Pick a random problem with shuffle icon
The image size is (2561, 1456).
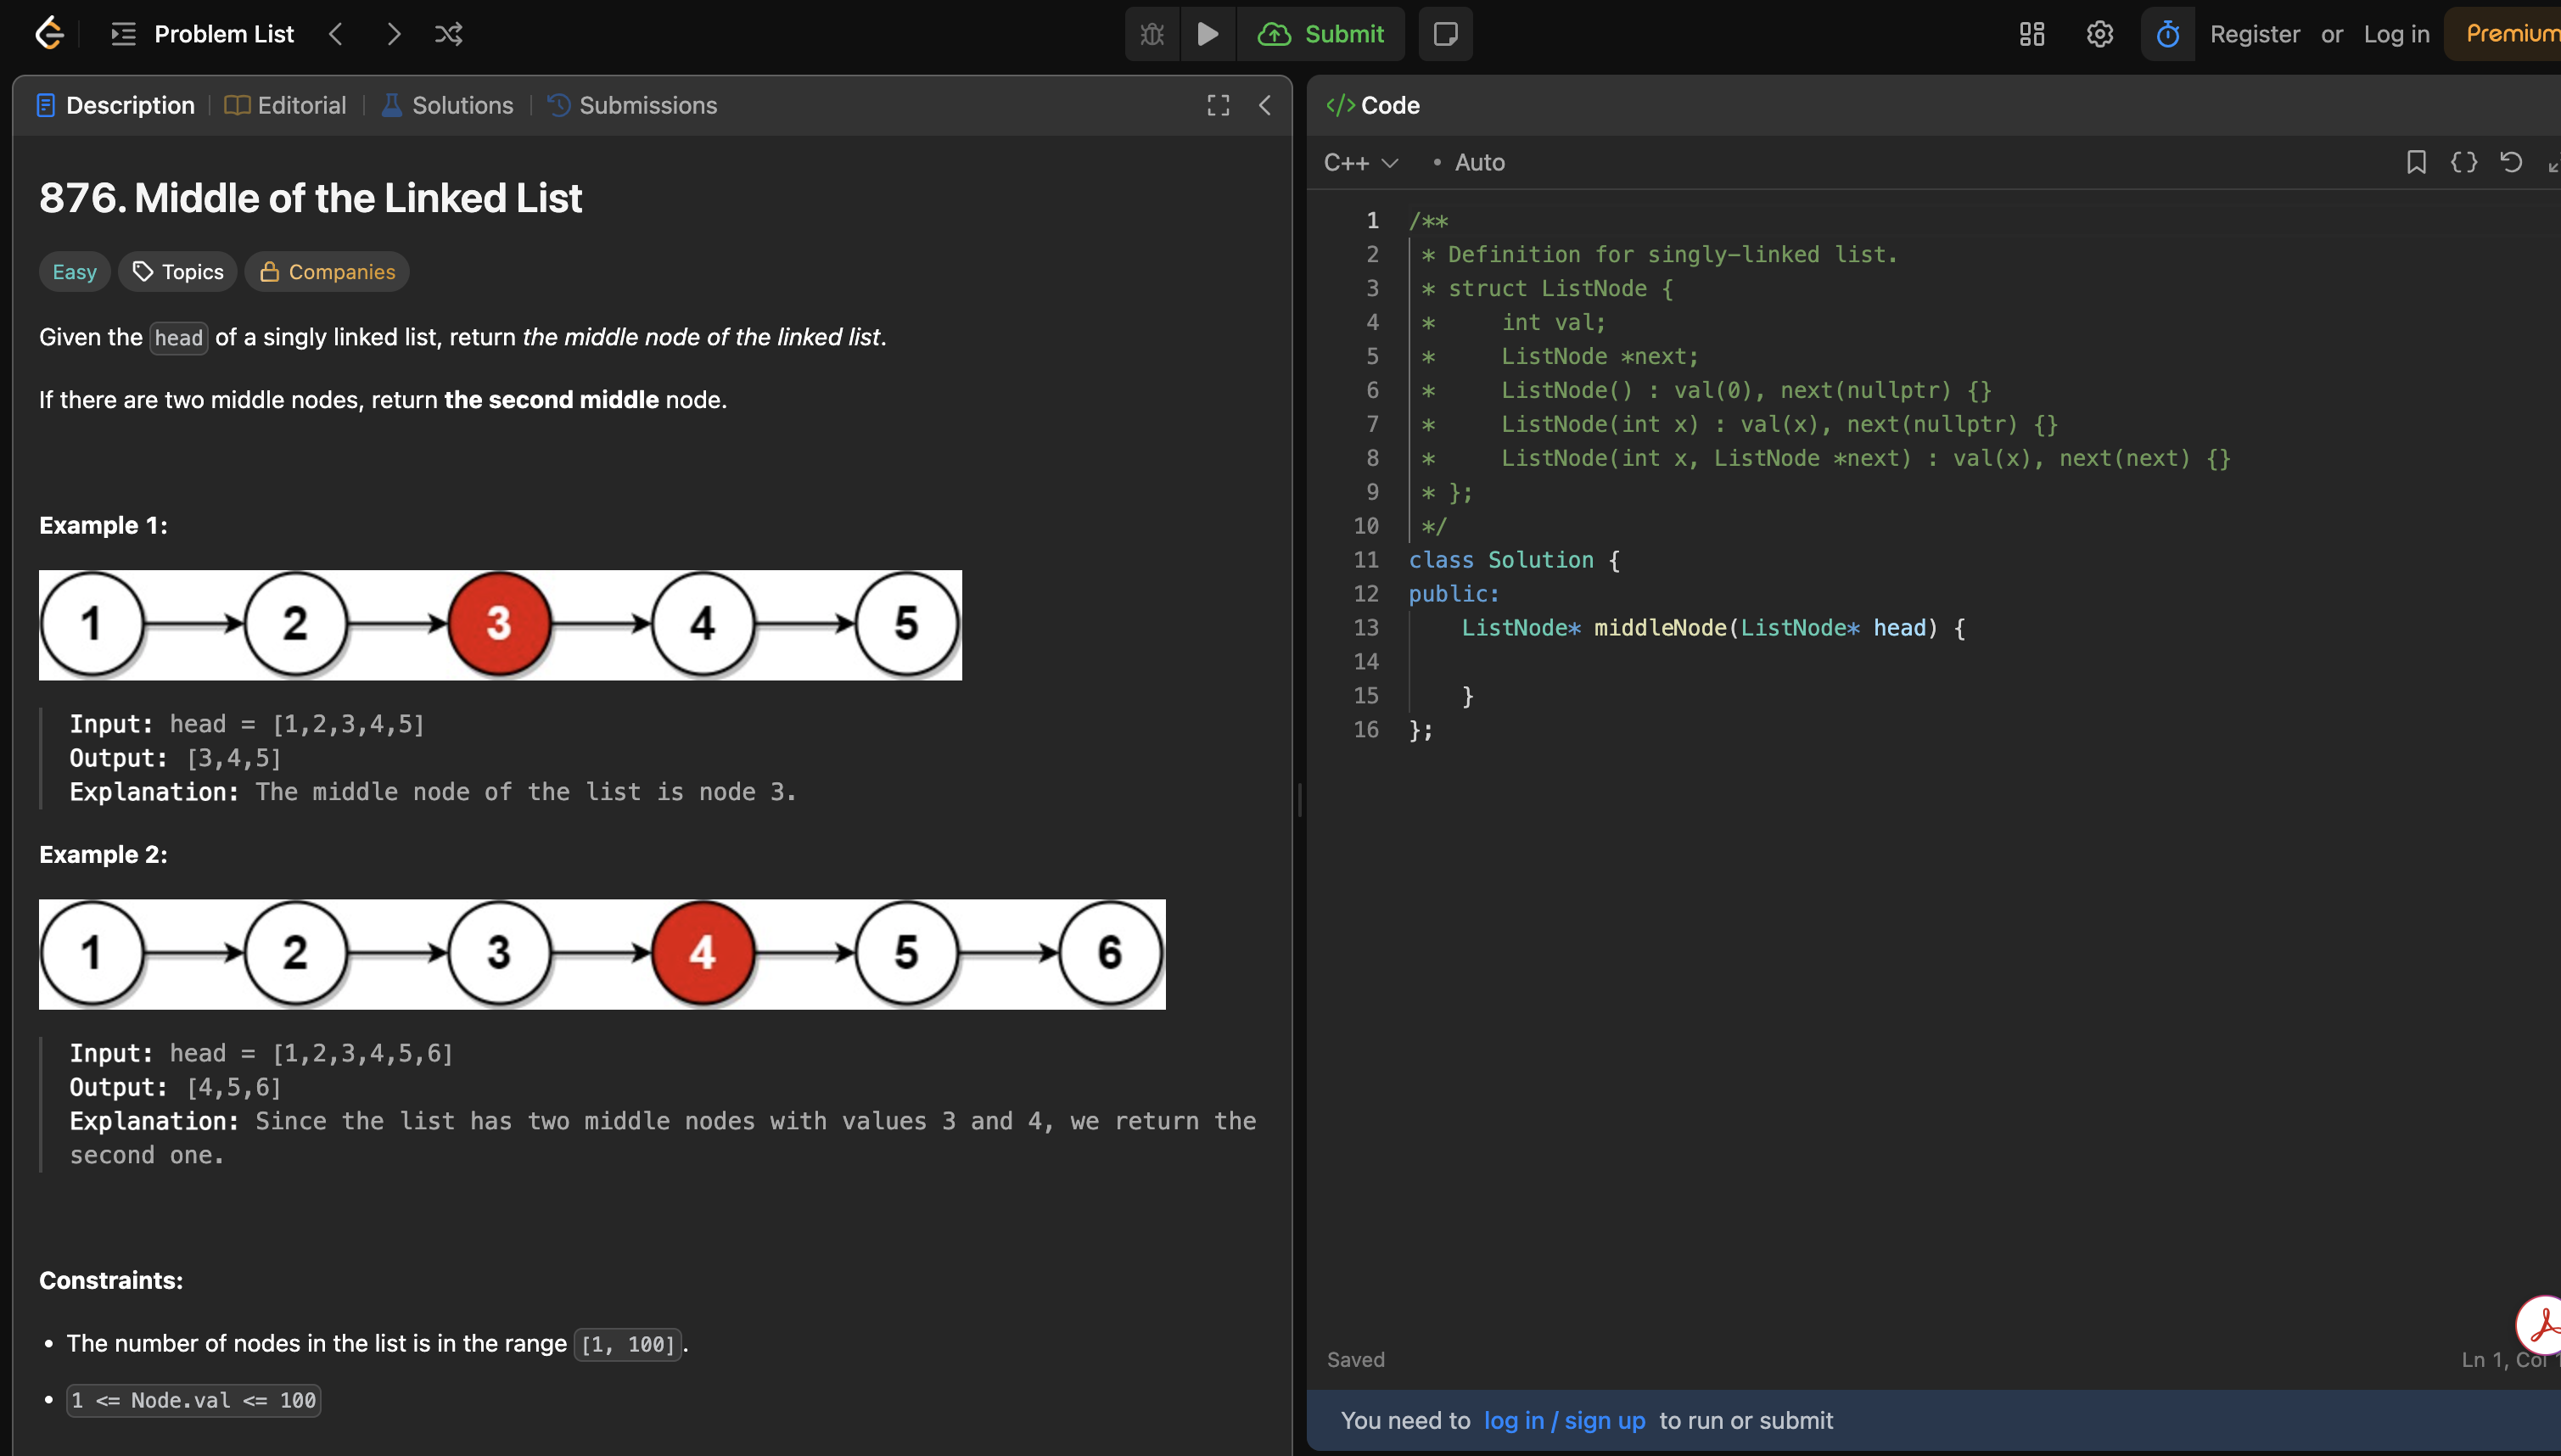pos(449,34)
